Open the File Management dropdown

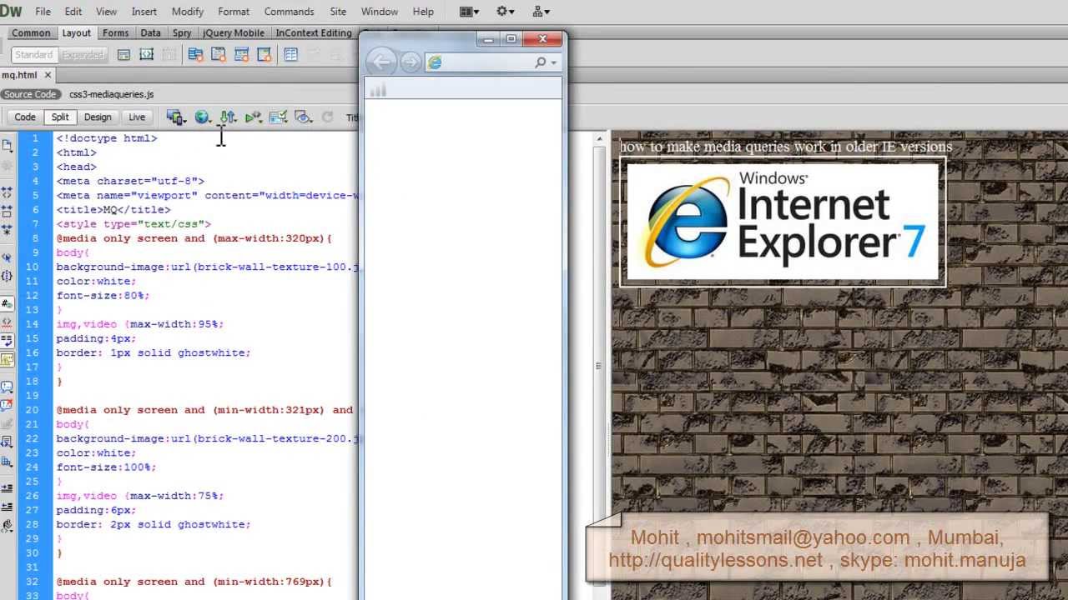pos(228,117)
